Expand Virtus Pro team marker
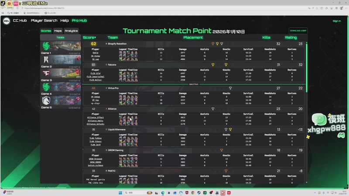349x196 pixels. point(106,88)
